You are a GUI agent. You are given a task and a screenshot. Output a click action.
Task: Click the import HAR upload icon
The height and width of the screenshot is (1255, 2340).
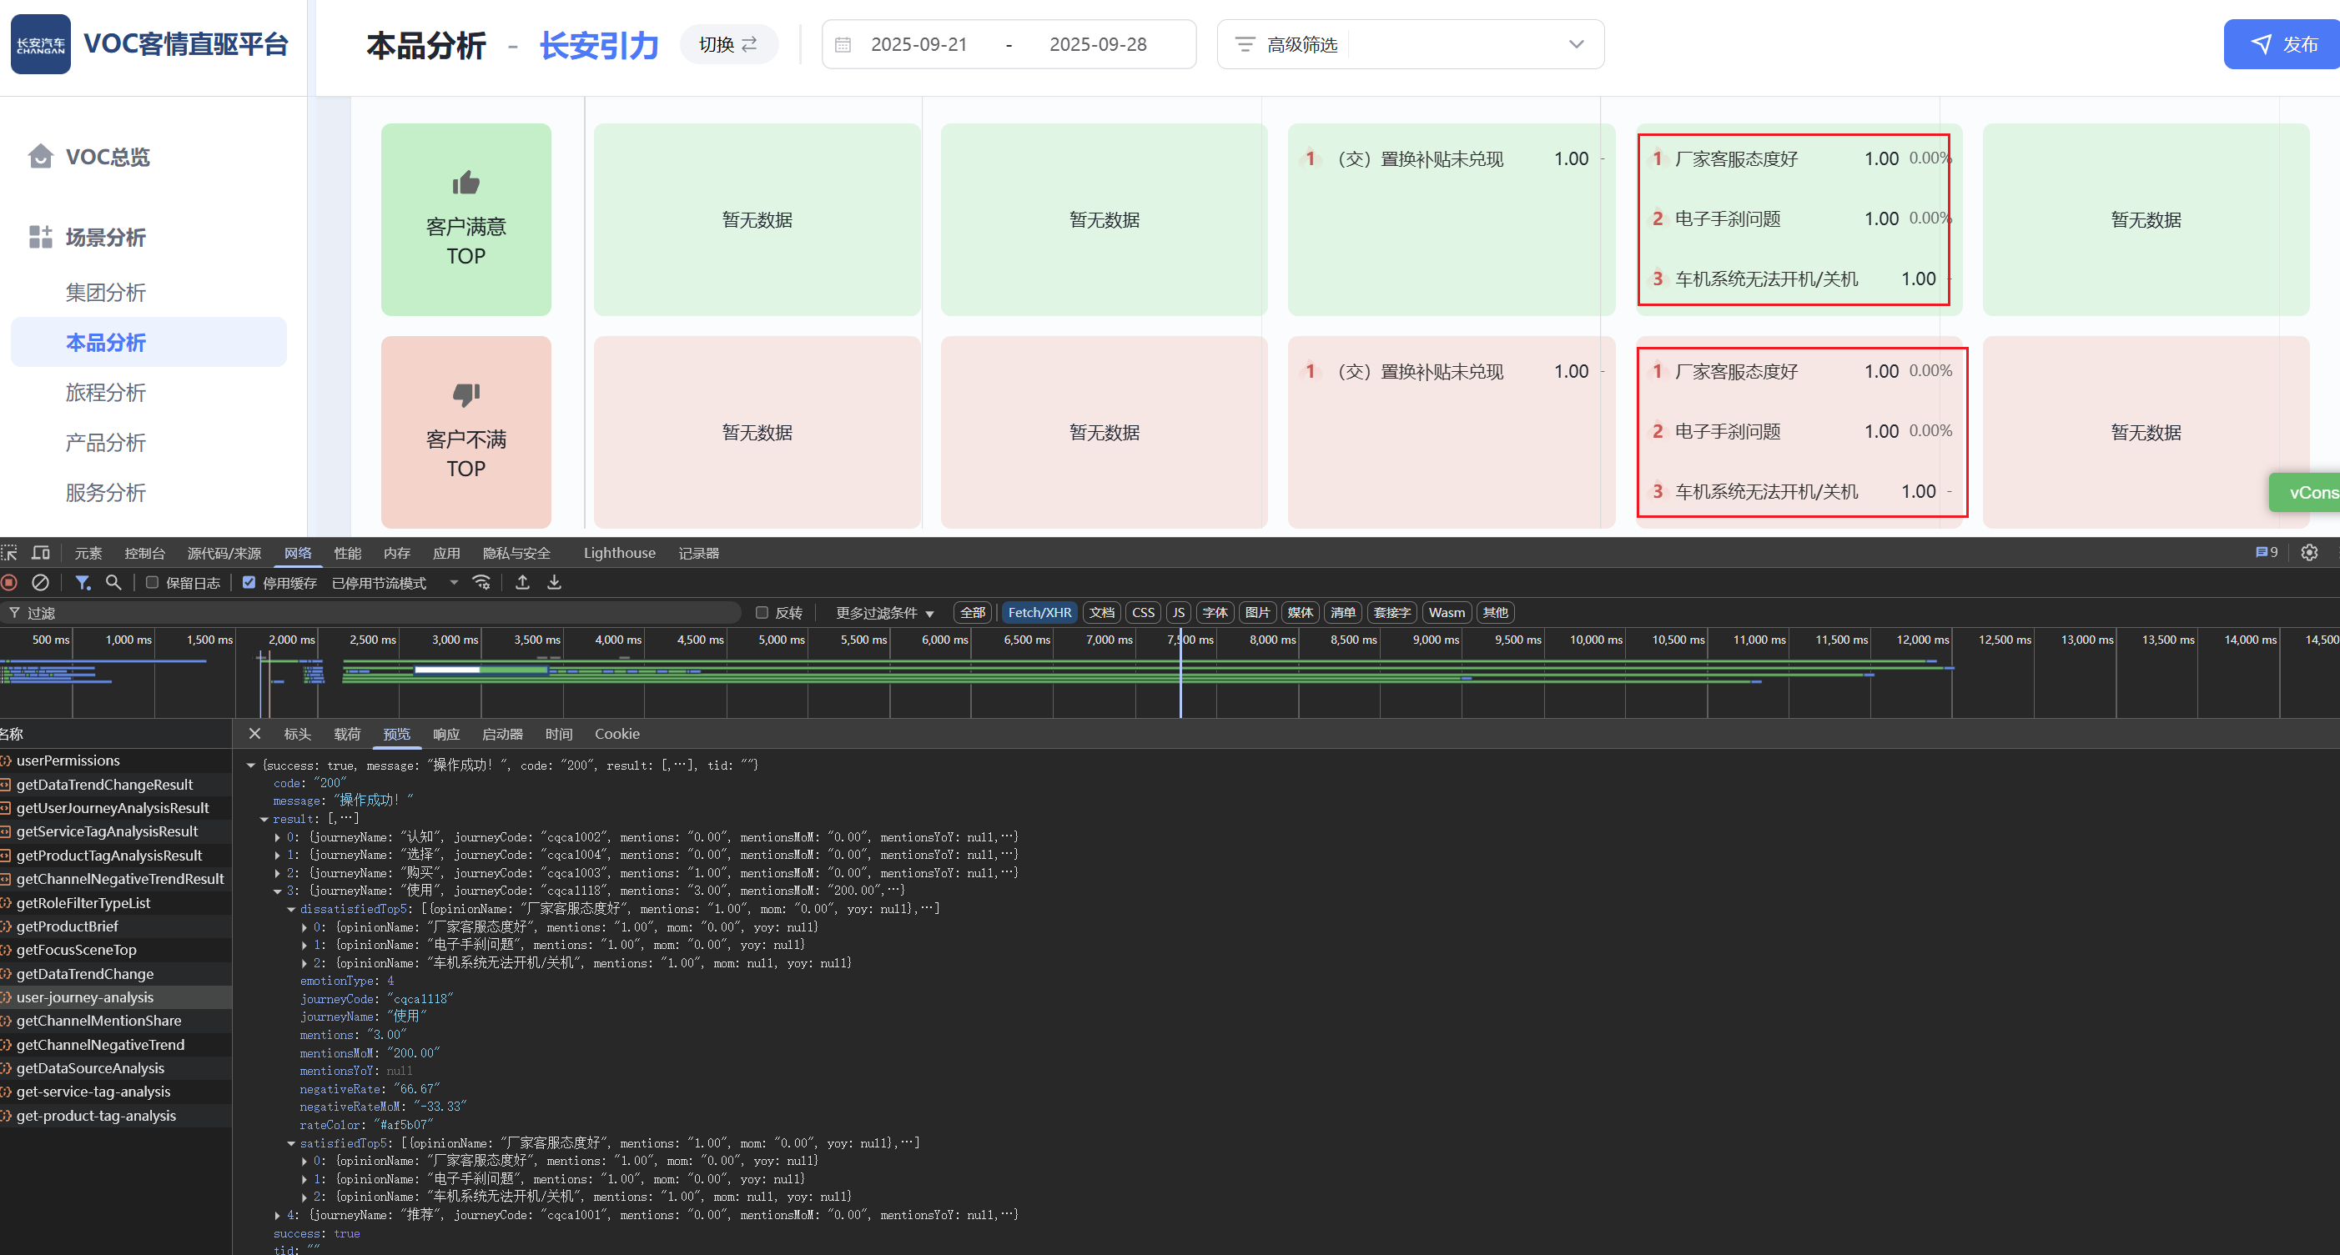522,583
